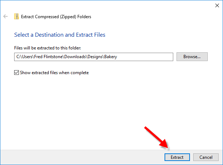Cancel the extraction wizard

tap(206, 157)
